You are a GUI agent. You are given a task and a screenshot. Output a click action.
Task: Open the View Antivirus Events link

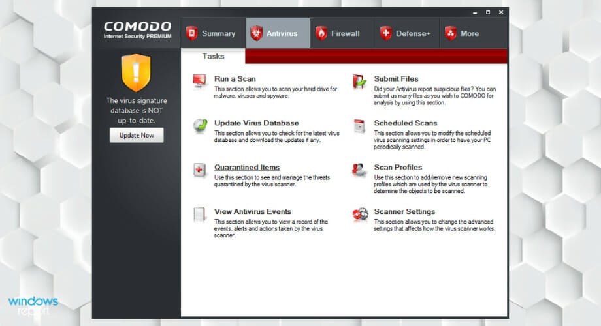[x=253, y=211]
